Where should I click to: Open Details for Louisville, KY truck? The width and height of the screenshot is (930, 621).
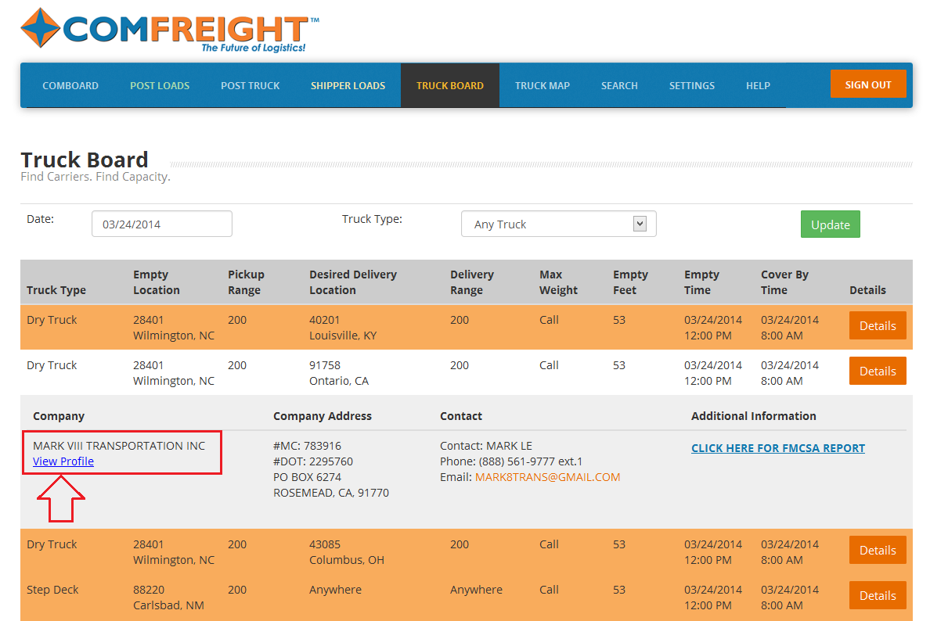point(878,325)
